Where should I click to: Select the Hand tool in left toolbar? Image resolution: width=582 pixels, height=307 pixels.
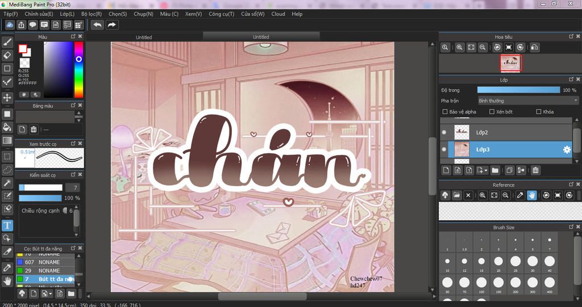7,281
